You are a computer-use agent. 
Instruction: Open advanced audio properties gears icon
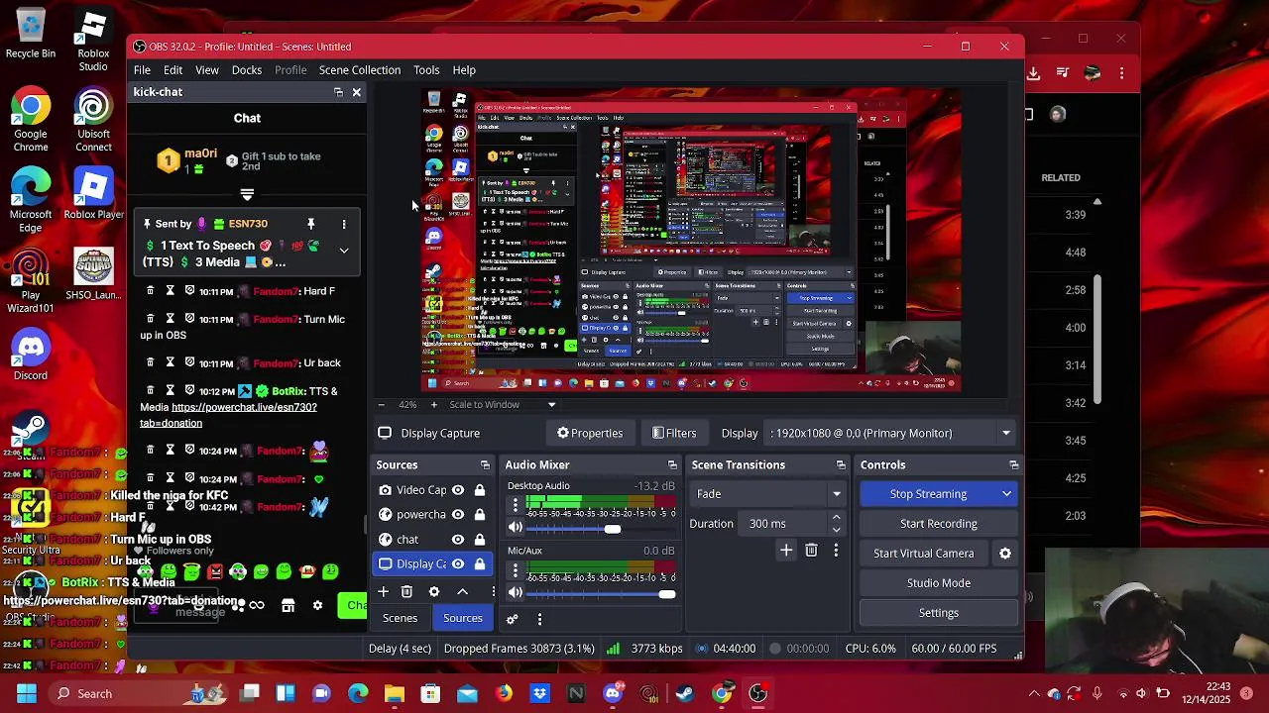click(x=512, y=619)
